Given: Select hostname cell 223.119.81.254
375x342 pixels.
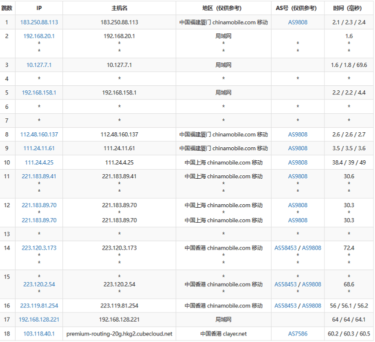Looking at the screenshot, I should 119,306.
